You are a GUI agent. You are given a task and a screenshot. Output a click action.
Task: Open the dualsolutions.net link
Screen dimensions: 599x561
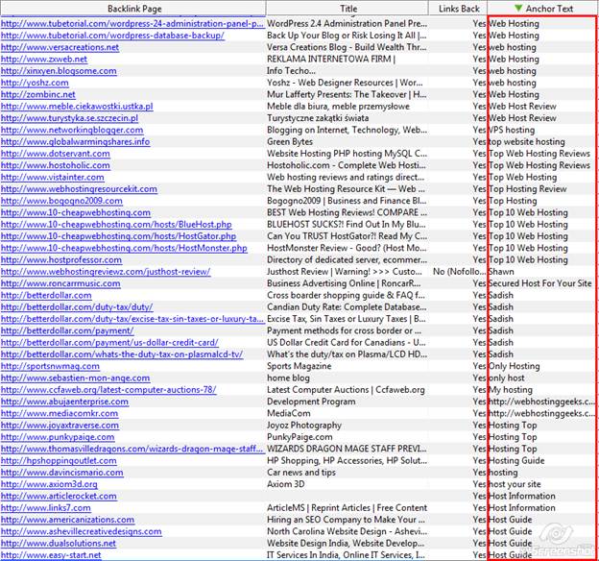(x=58, y=544)
